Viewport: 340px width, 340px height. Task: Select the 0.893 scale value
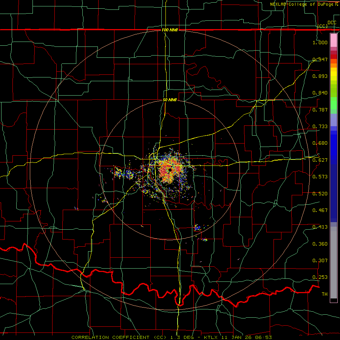(x=320, y=76)
